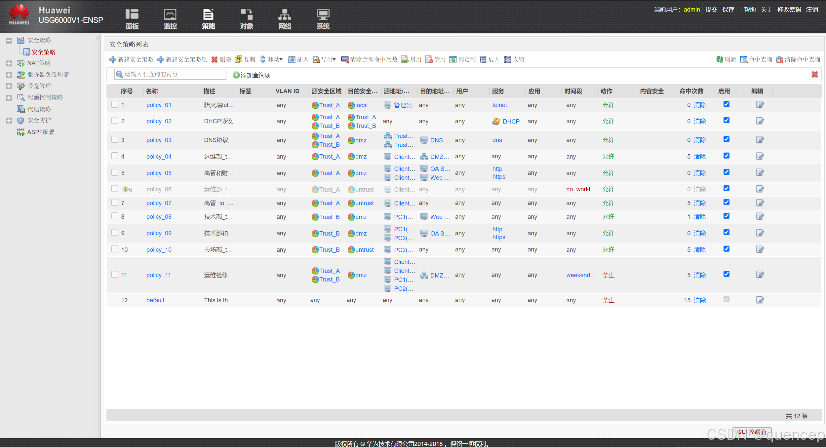The width and height of the screenshot is (826, 448).
Task: Expand the NAT policy tree node
Action: [9, 63]
